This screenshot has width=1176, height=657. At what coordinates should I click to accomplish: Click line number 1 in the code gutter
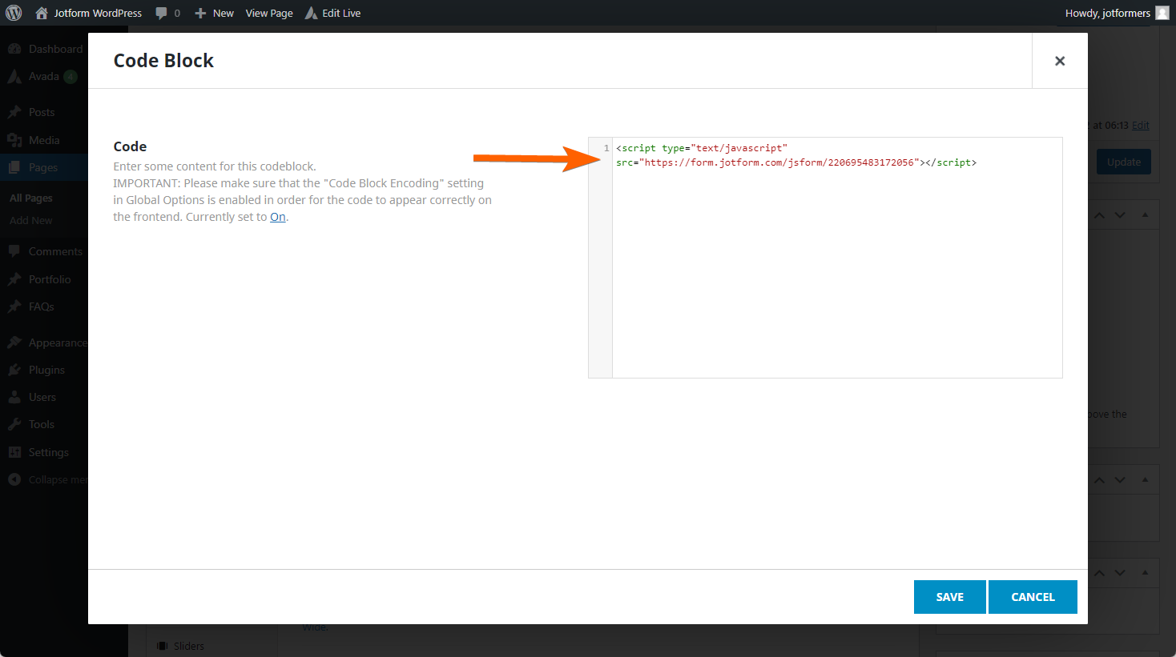coord(606,148)
